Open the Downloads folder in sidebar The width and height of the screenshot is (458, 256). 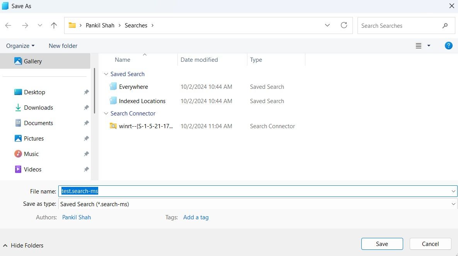(38, 108)
